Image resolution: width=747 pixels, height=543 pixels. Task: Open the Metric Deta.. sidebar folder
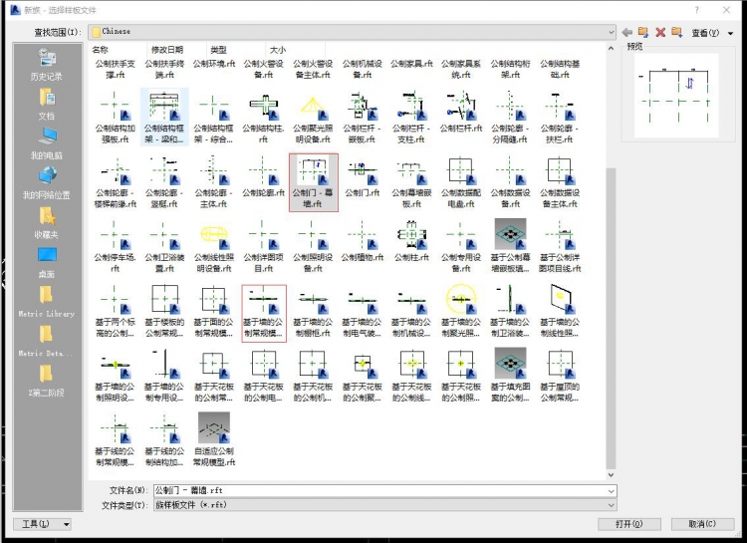pyautogui.click(x=46, y=342)
